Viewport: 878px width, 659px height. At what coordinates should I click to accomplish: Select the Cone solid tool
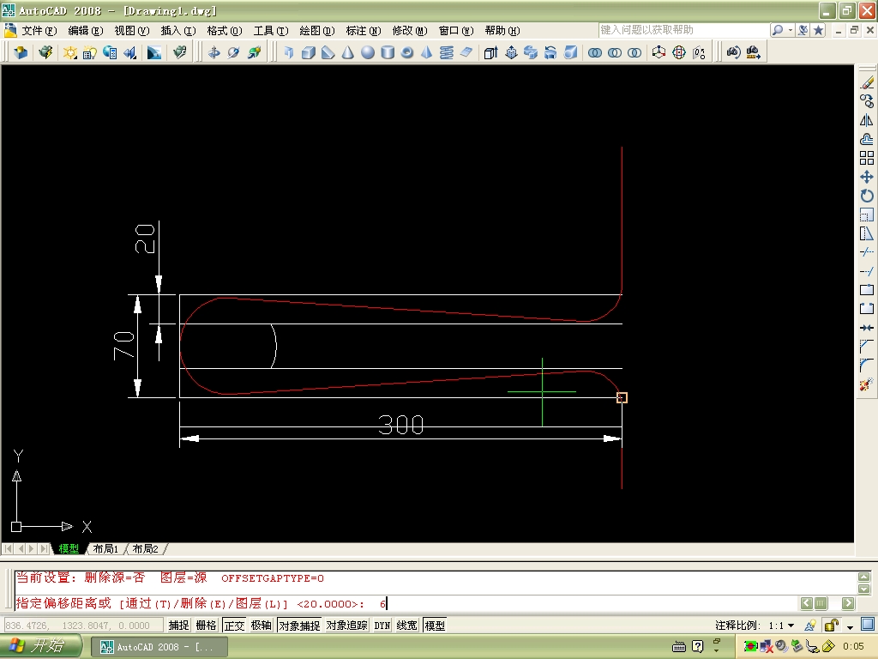(348, 52)
